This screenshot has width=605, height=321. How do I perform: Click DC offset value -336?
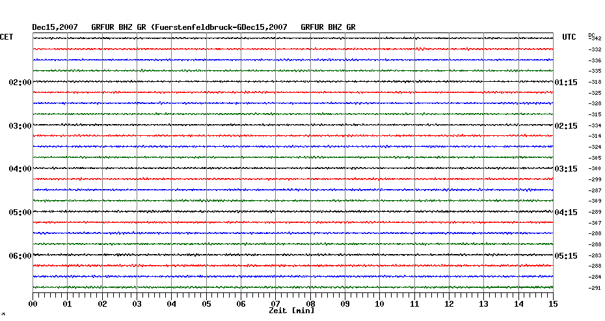click(x=595, y=60)
